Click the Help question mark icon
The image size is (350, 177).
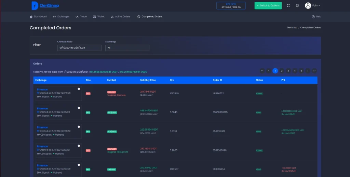click(313, 17)
